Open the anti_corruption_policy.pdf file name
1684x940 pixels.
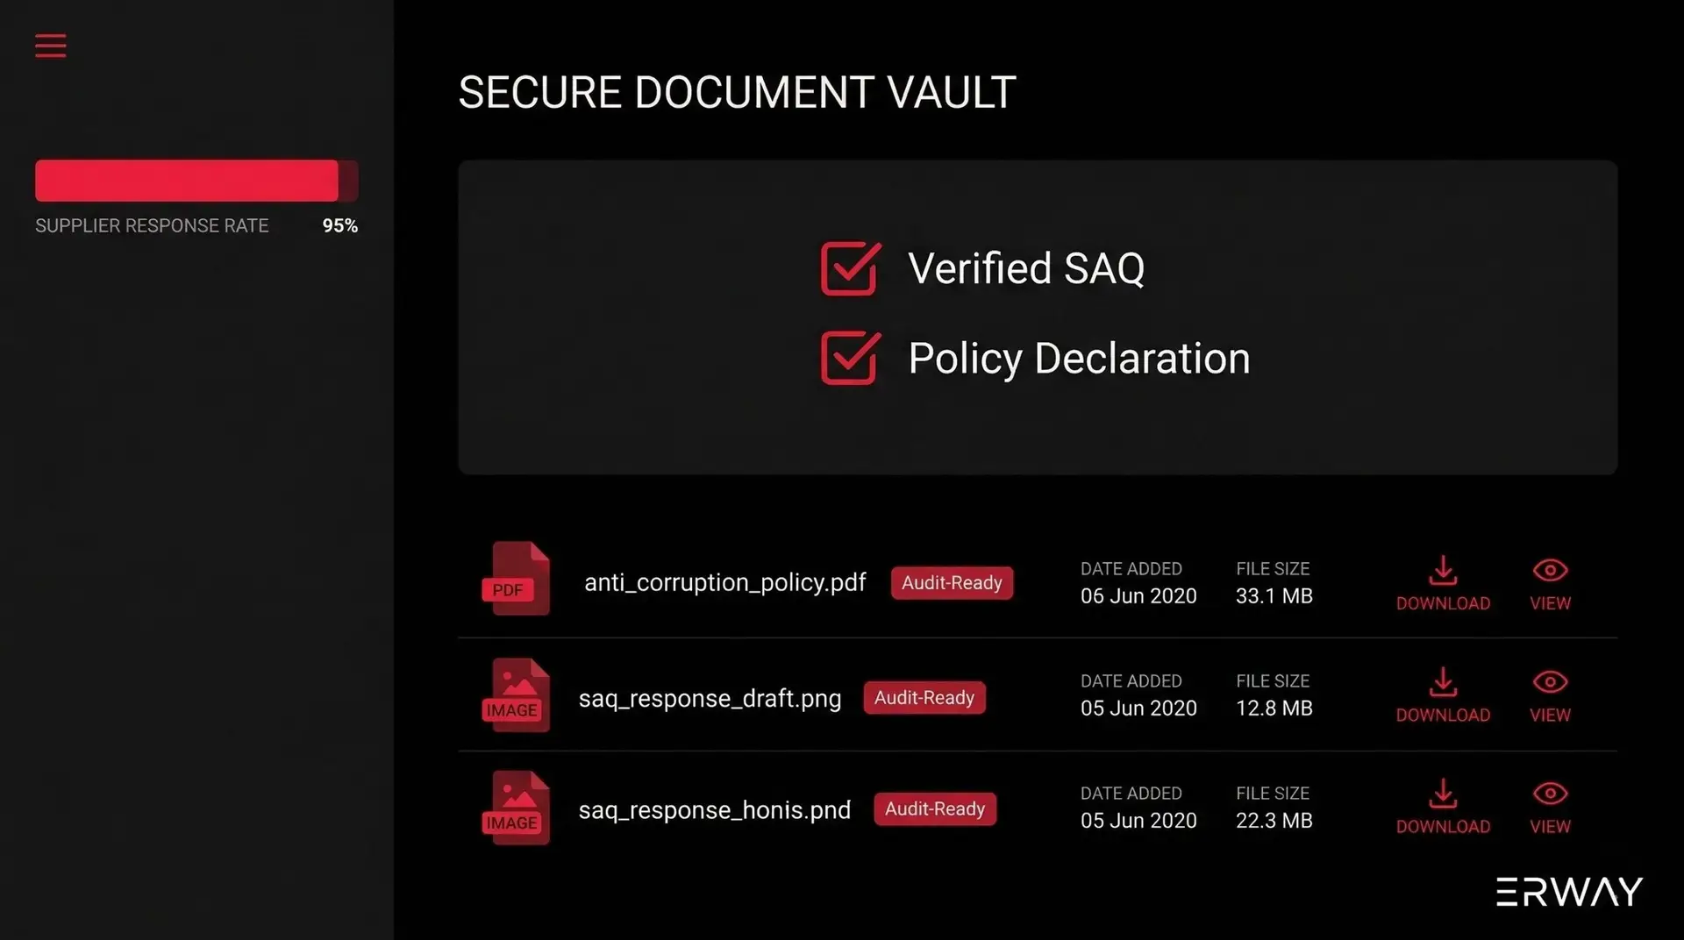tap(724, 582)
